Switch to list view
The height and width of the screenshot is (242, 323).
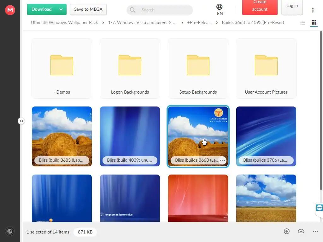coord(302,23)
